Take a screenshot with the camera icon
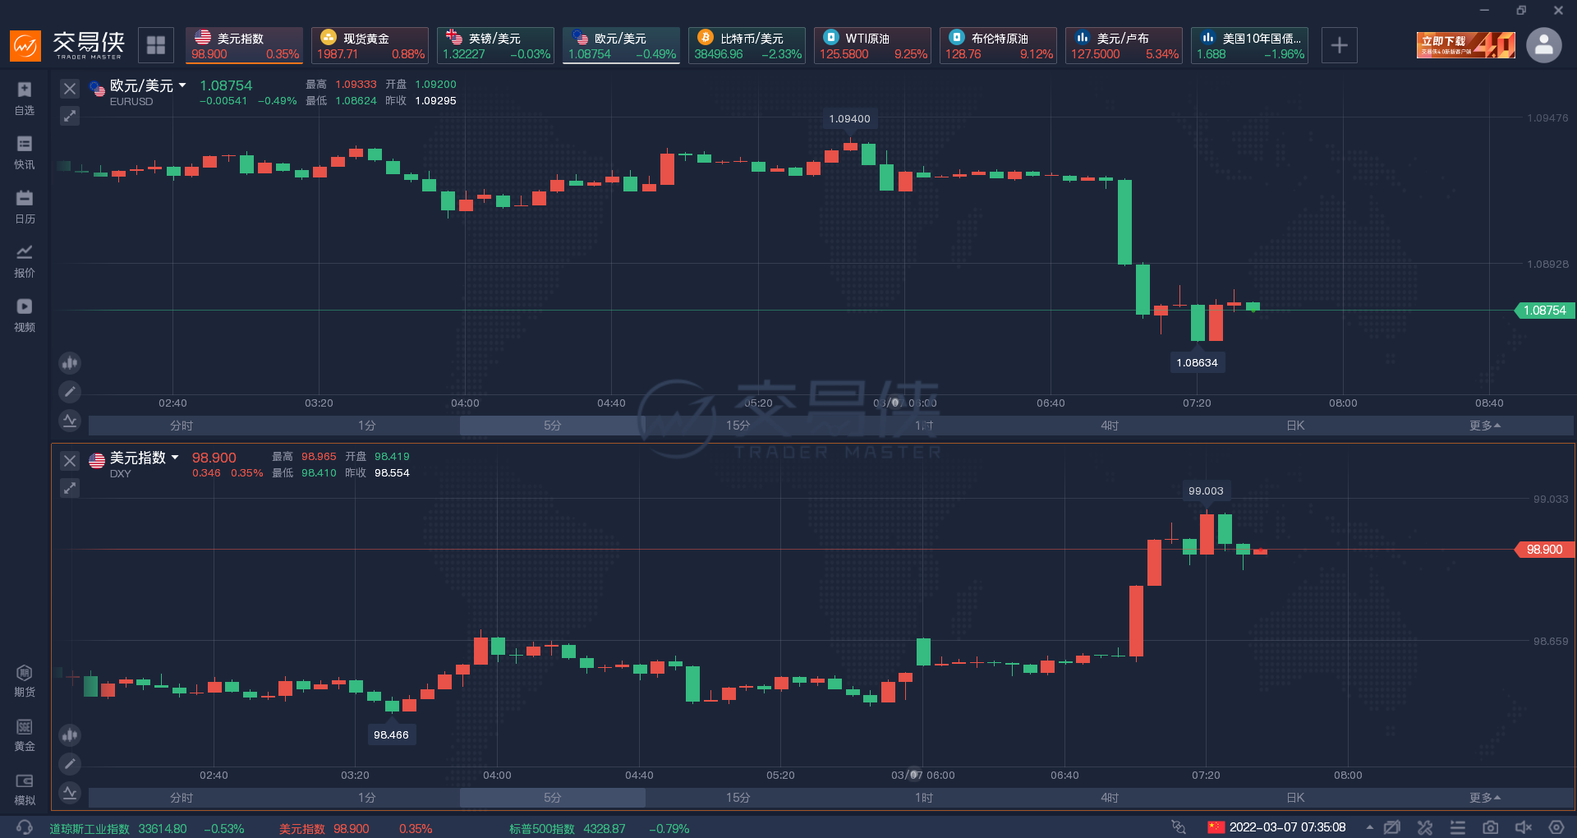 [1490, 827]
